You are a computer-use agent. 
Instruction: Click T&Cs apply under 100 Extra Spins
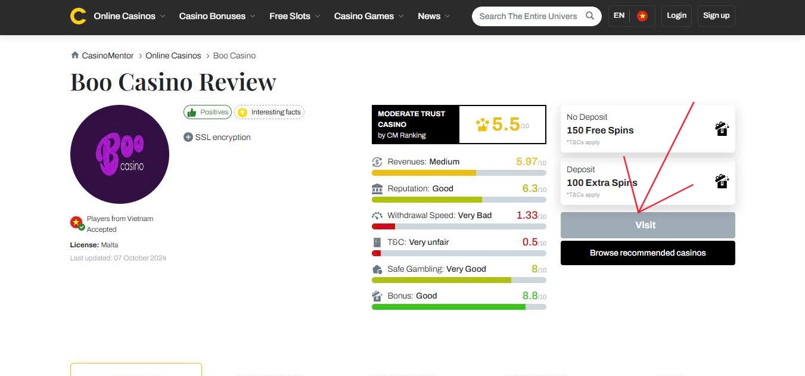[583, 195]
